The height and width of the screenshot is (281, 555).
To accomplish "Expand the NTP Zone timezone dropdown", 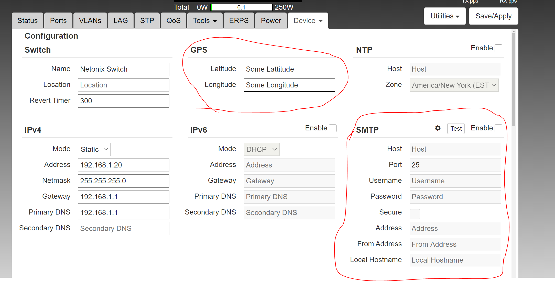I will point(454,85).
